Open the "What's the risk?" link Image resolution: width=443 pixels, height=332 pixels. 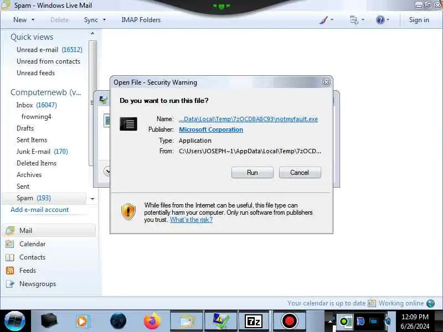(x=191, y=220)
